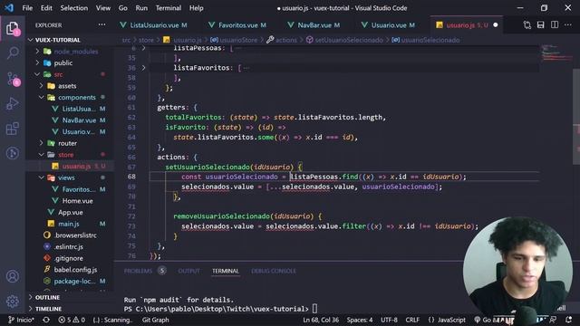Open the DEBUG CONSOLE panel tab
Viewport: 580px width, 326px height.
tap(274, 271)
